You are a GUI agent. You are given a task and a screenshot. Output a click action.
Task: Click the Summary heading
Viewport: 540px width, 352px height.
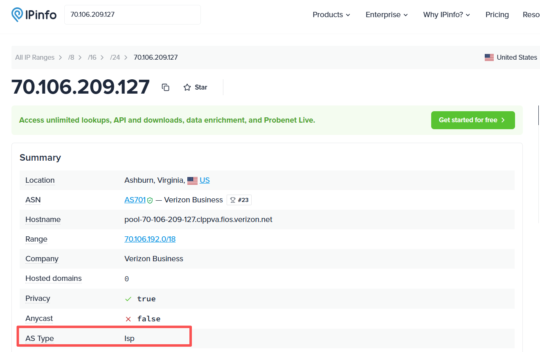tap(40, 157)
